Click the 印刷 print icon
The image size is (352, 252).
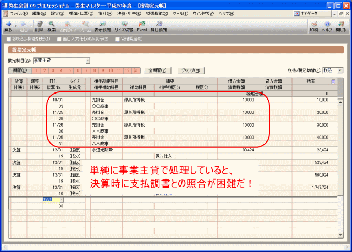click(313, 24)
